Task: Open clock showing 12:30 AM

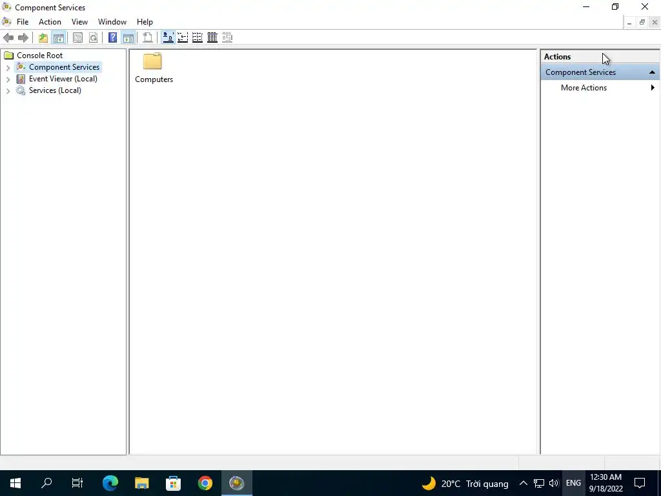Action: click(605, 483)
